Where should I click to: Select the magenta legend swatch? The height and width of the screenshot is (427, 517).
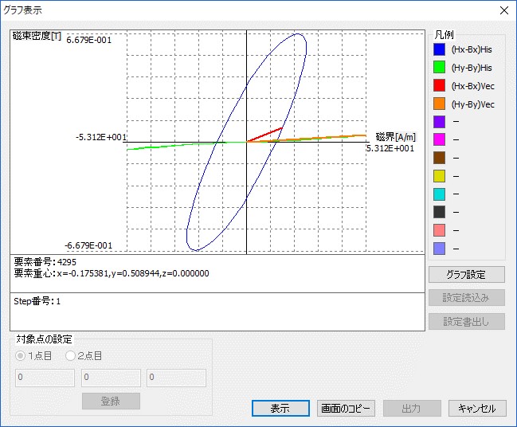coord(439,139)
